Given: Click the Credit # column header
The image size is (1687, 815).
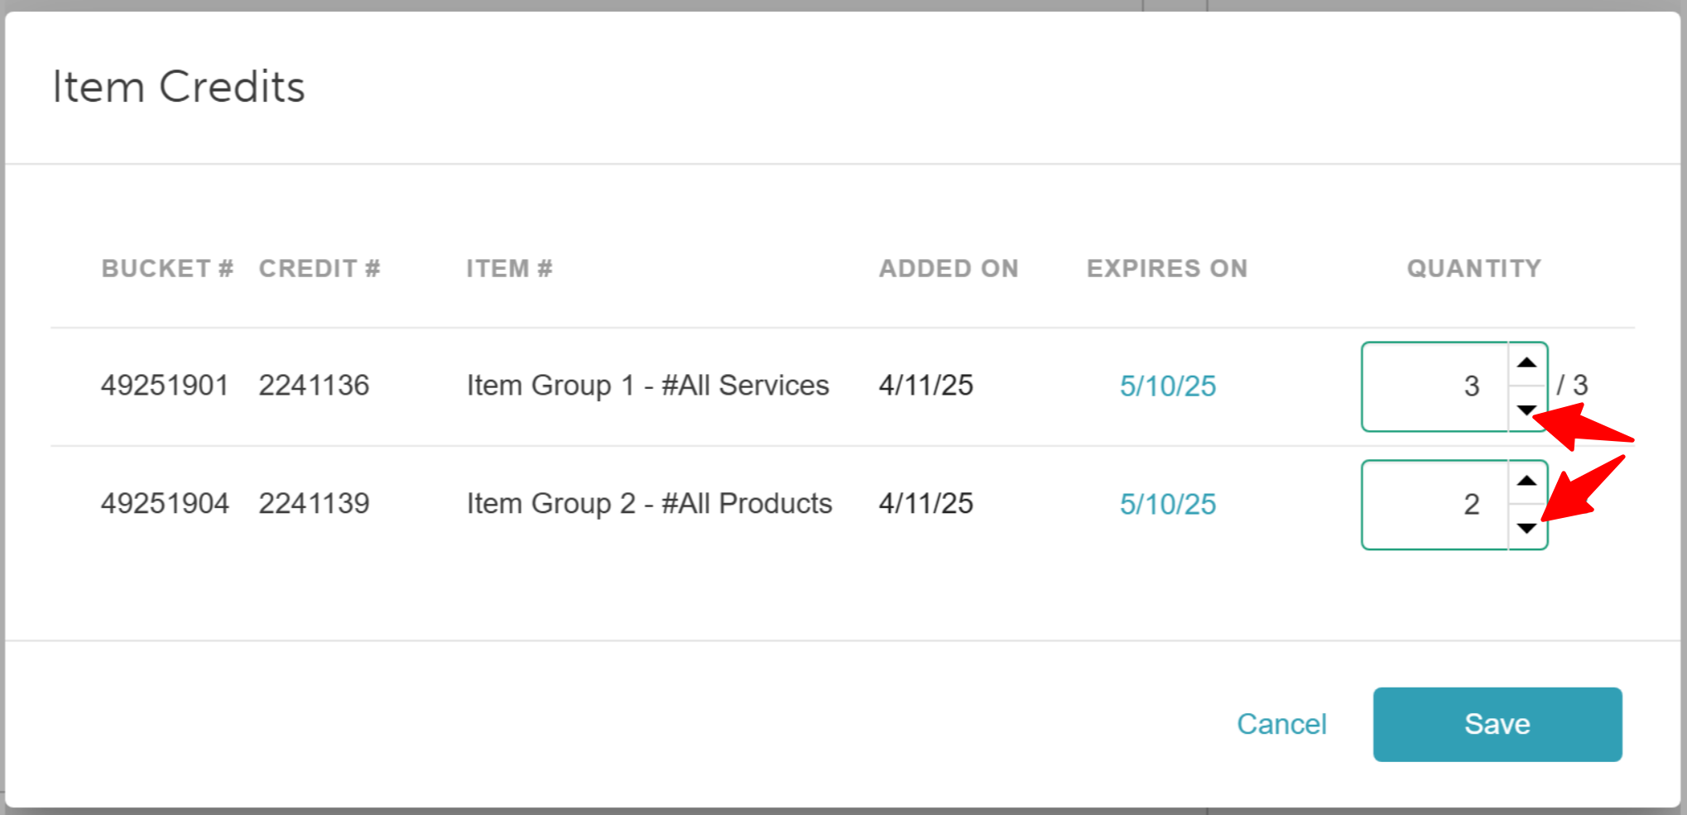Looking at the screenshot, I should click(320, 269).
